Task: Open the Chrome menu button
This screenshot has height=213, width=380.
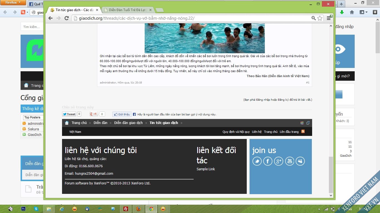Action: [329, 18]
